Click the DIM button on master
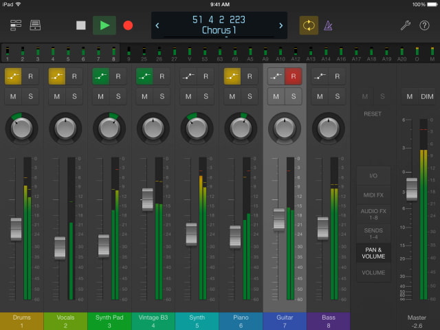This screenshot has width=440, height=330. pyautogui.click(x=427, y=96)
